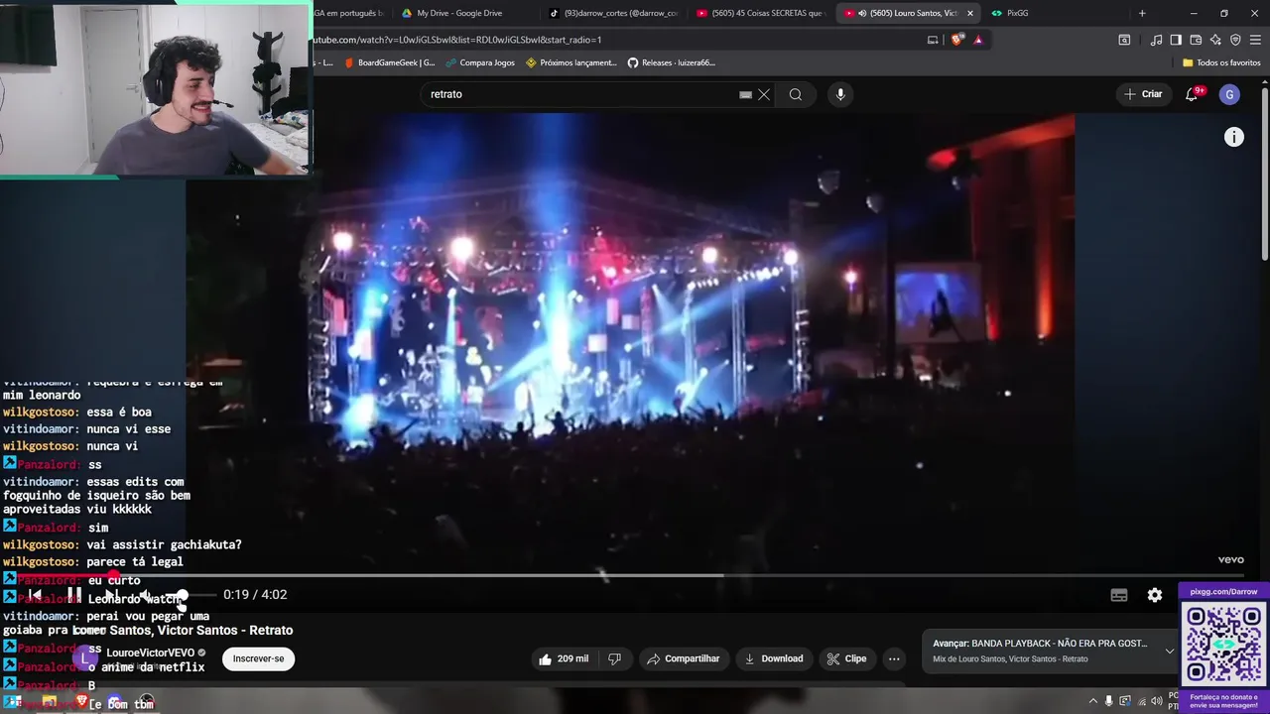Open the 'Releases · luizera66...' GitHub bookmark
Viewport: 1270px width, 714px height.
[671, 62]
